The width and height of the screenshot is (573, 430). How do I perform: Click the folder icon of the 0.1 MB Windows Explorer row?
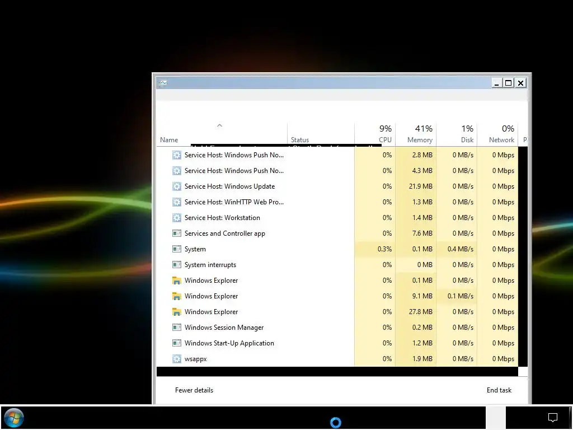coord(177,281)
